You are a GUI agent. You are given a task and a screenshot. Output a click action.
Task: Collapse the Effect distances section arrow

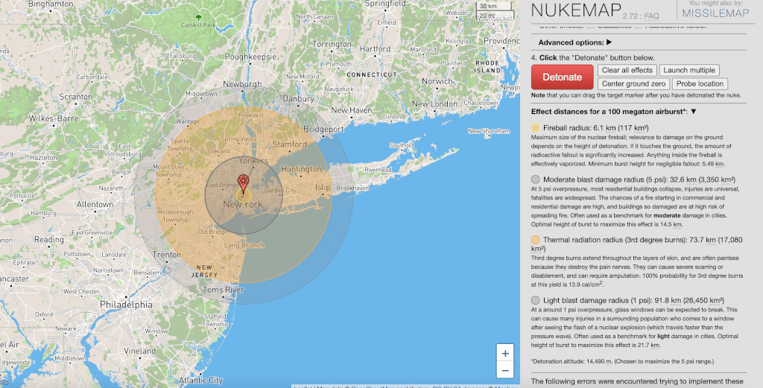pyautogui.click(x=694, y=112)
